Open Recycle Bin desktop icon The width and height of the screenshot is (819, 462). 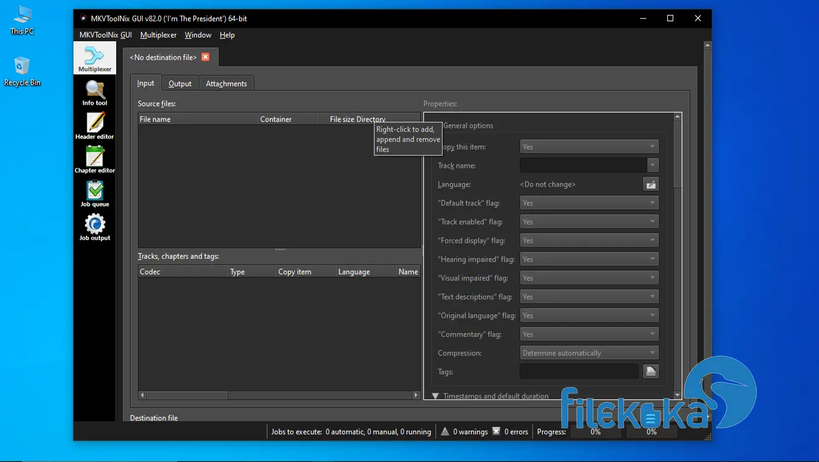click(x=22, y=71)
